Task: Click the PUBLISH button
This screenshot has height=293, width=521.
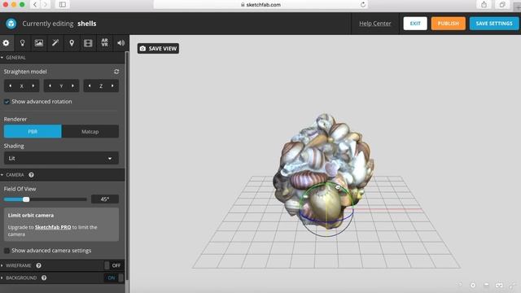Action: tap(449, 24)
